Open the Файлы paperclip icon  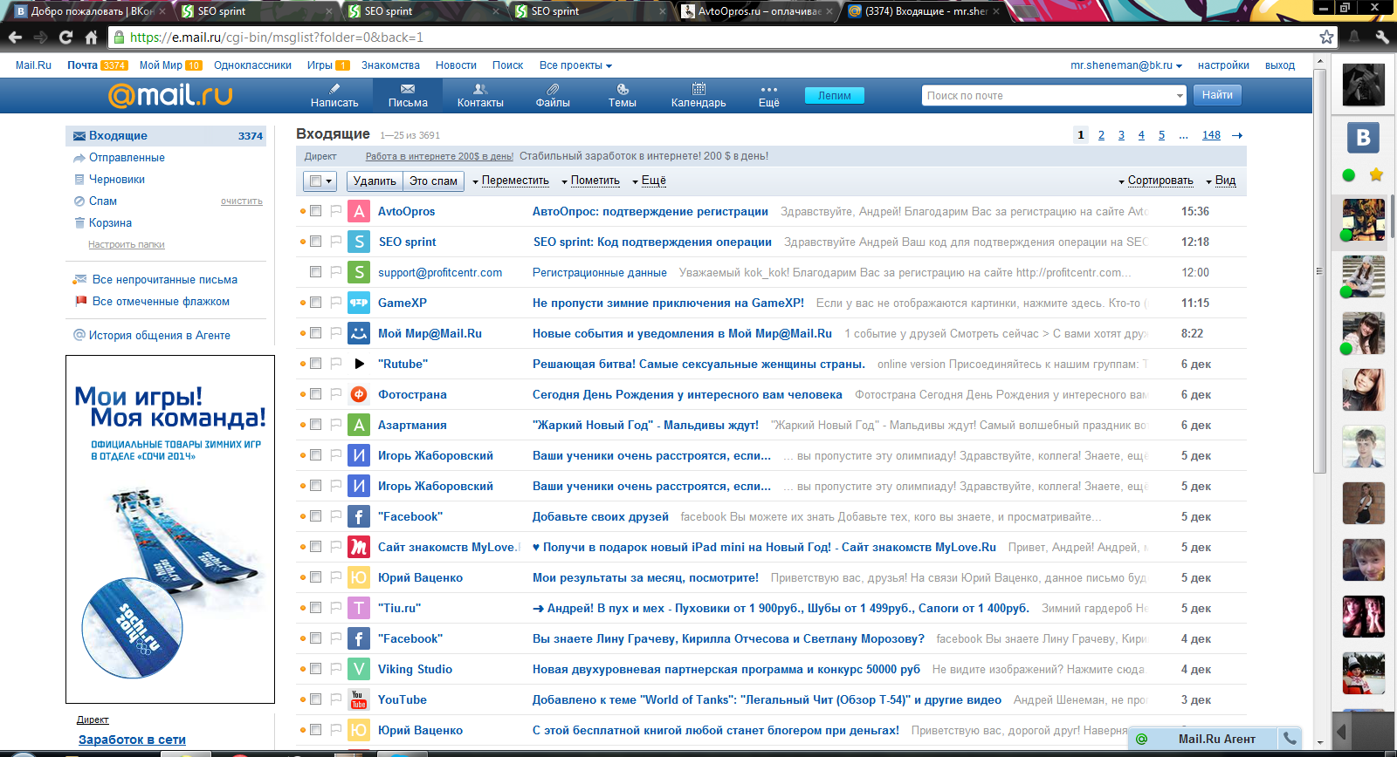(x=553, y=89)
